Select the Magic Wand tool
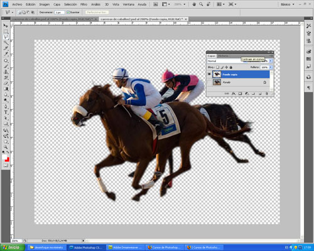314x251 pixels. pos(6,43)
